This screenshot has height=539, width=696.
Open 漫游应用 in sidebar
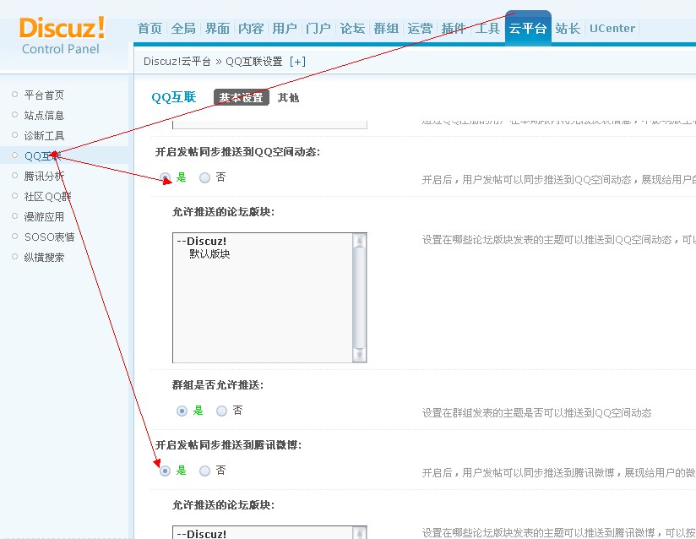point(44,216)
